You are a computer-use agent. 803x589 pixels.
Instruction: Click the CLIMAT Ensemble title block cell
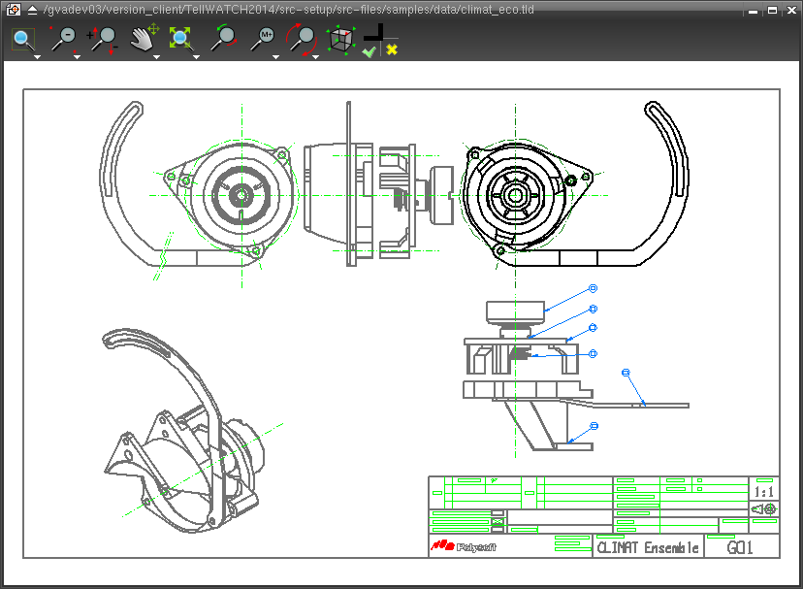click(648, 547)
